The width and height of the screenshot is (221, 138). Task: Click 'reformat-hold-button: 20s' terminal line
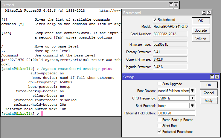[40, 105]
